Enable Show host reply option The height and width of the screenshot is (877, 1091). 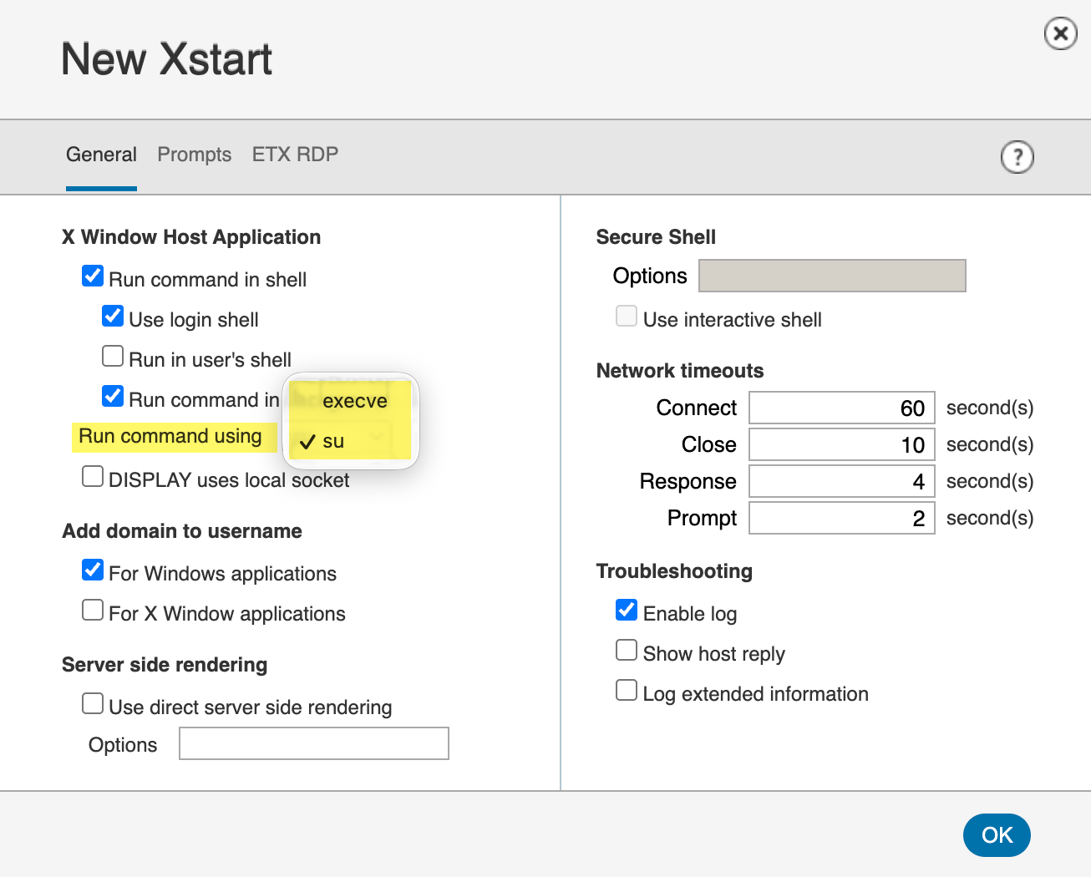coord(627,651)
